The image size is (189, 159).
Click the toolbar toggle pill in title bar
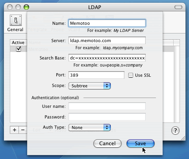click(178, 7)
